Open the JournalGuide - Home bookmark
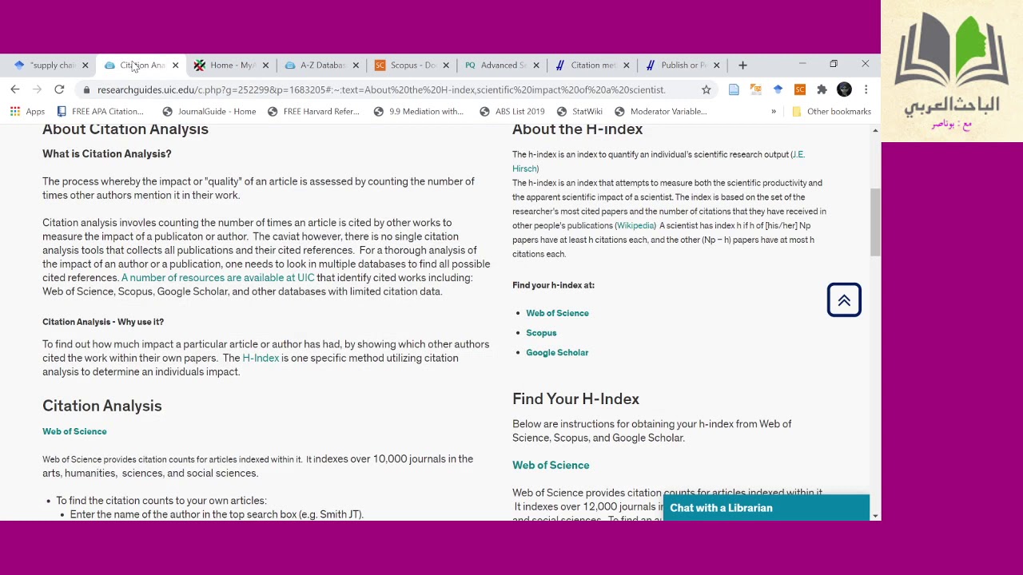1023x575 pixels. pos(209,111)
